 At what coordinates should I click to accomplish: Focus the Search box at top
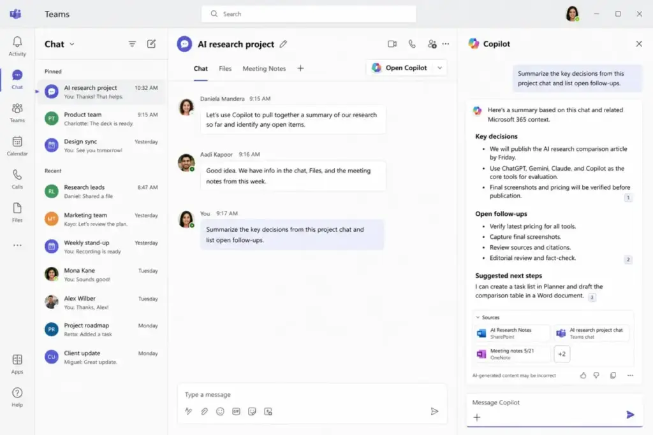[x=309, y=14]
